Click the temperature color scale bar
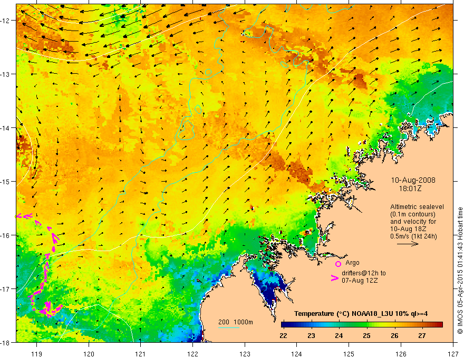 coord(362,324)
